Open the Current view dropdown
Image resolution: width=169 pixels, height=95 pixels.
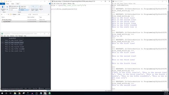click(x=33, y=8)
